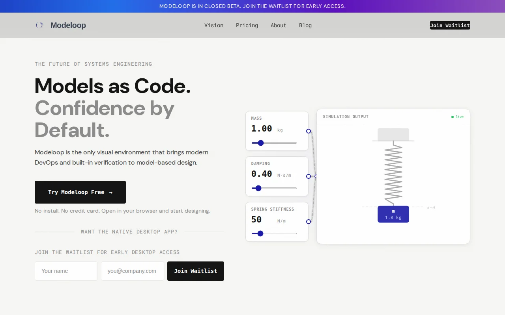Click the closed beta announcement banner
Image resolution: width=505 pixels, height=315 pixels.
coord(252,6)
